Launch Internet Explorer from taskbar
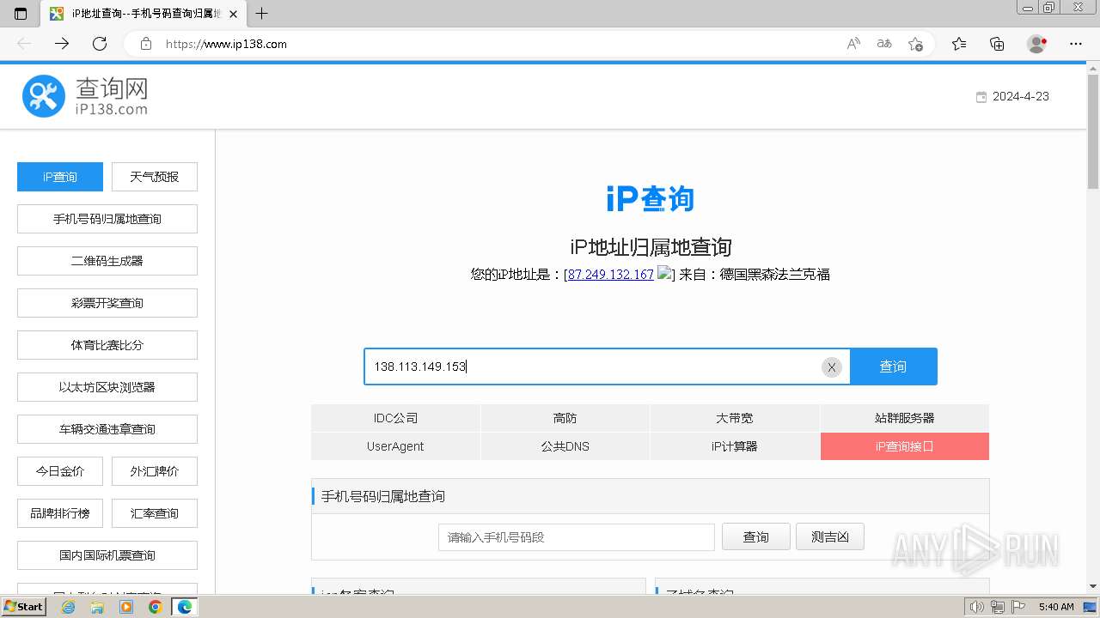Viewport: 1100px width, 618px height. click(68, 607)
